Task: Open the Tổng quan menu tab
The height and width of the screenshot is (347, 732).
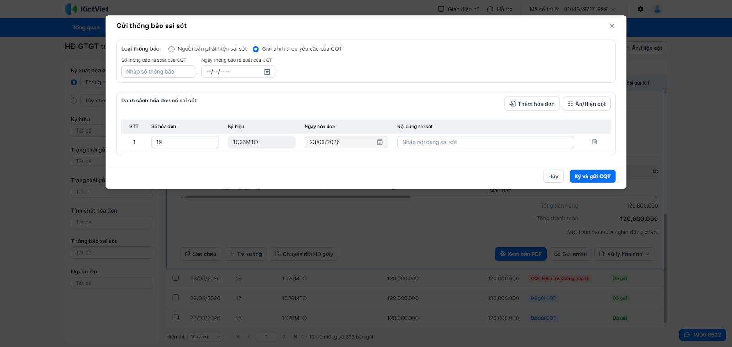Action: click(x=86, y=27)
